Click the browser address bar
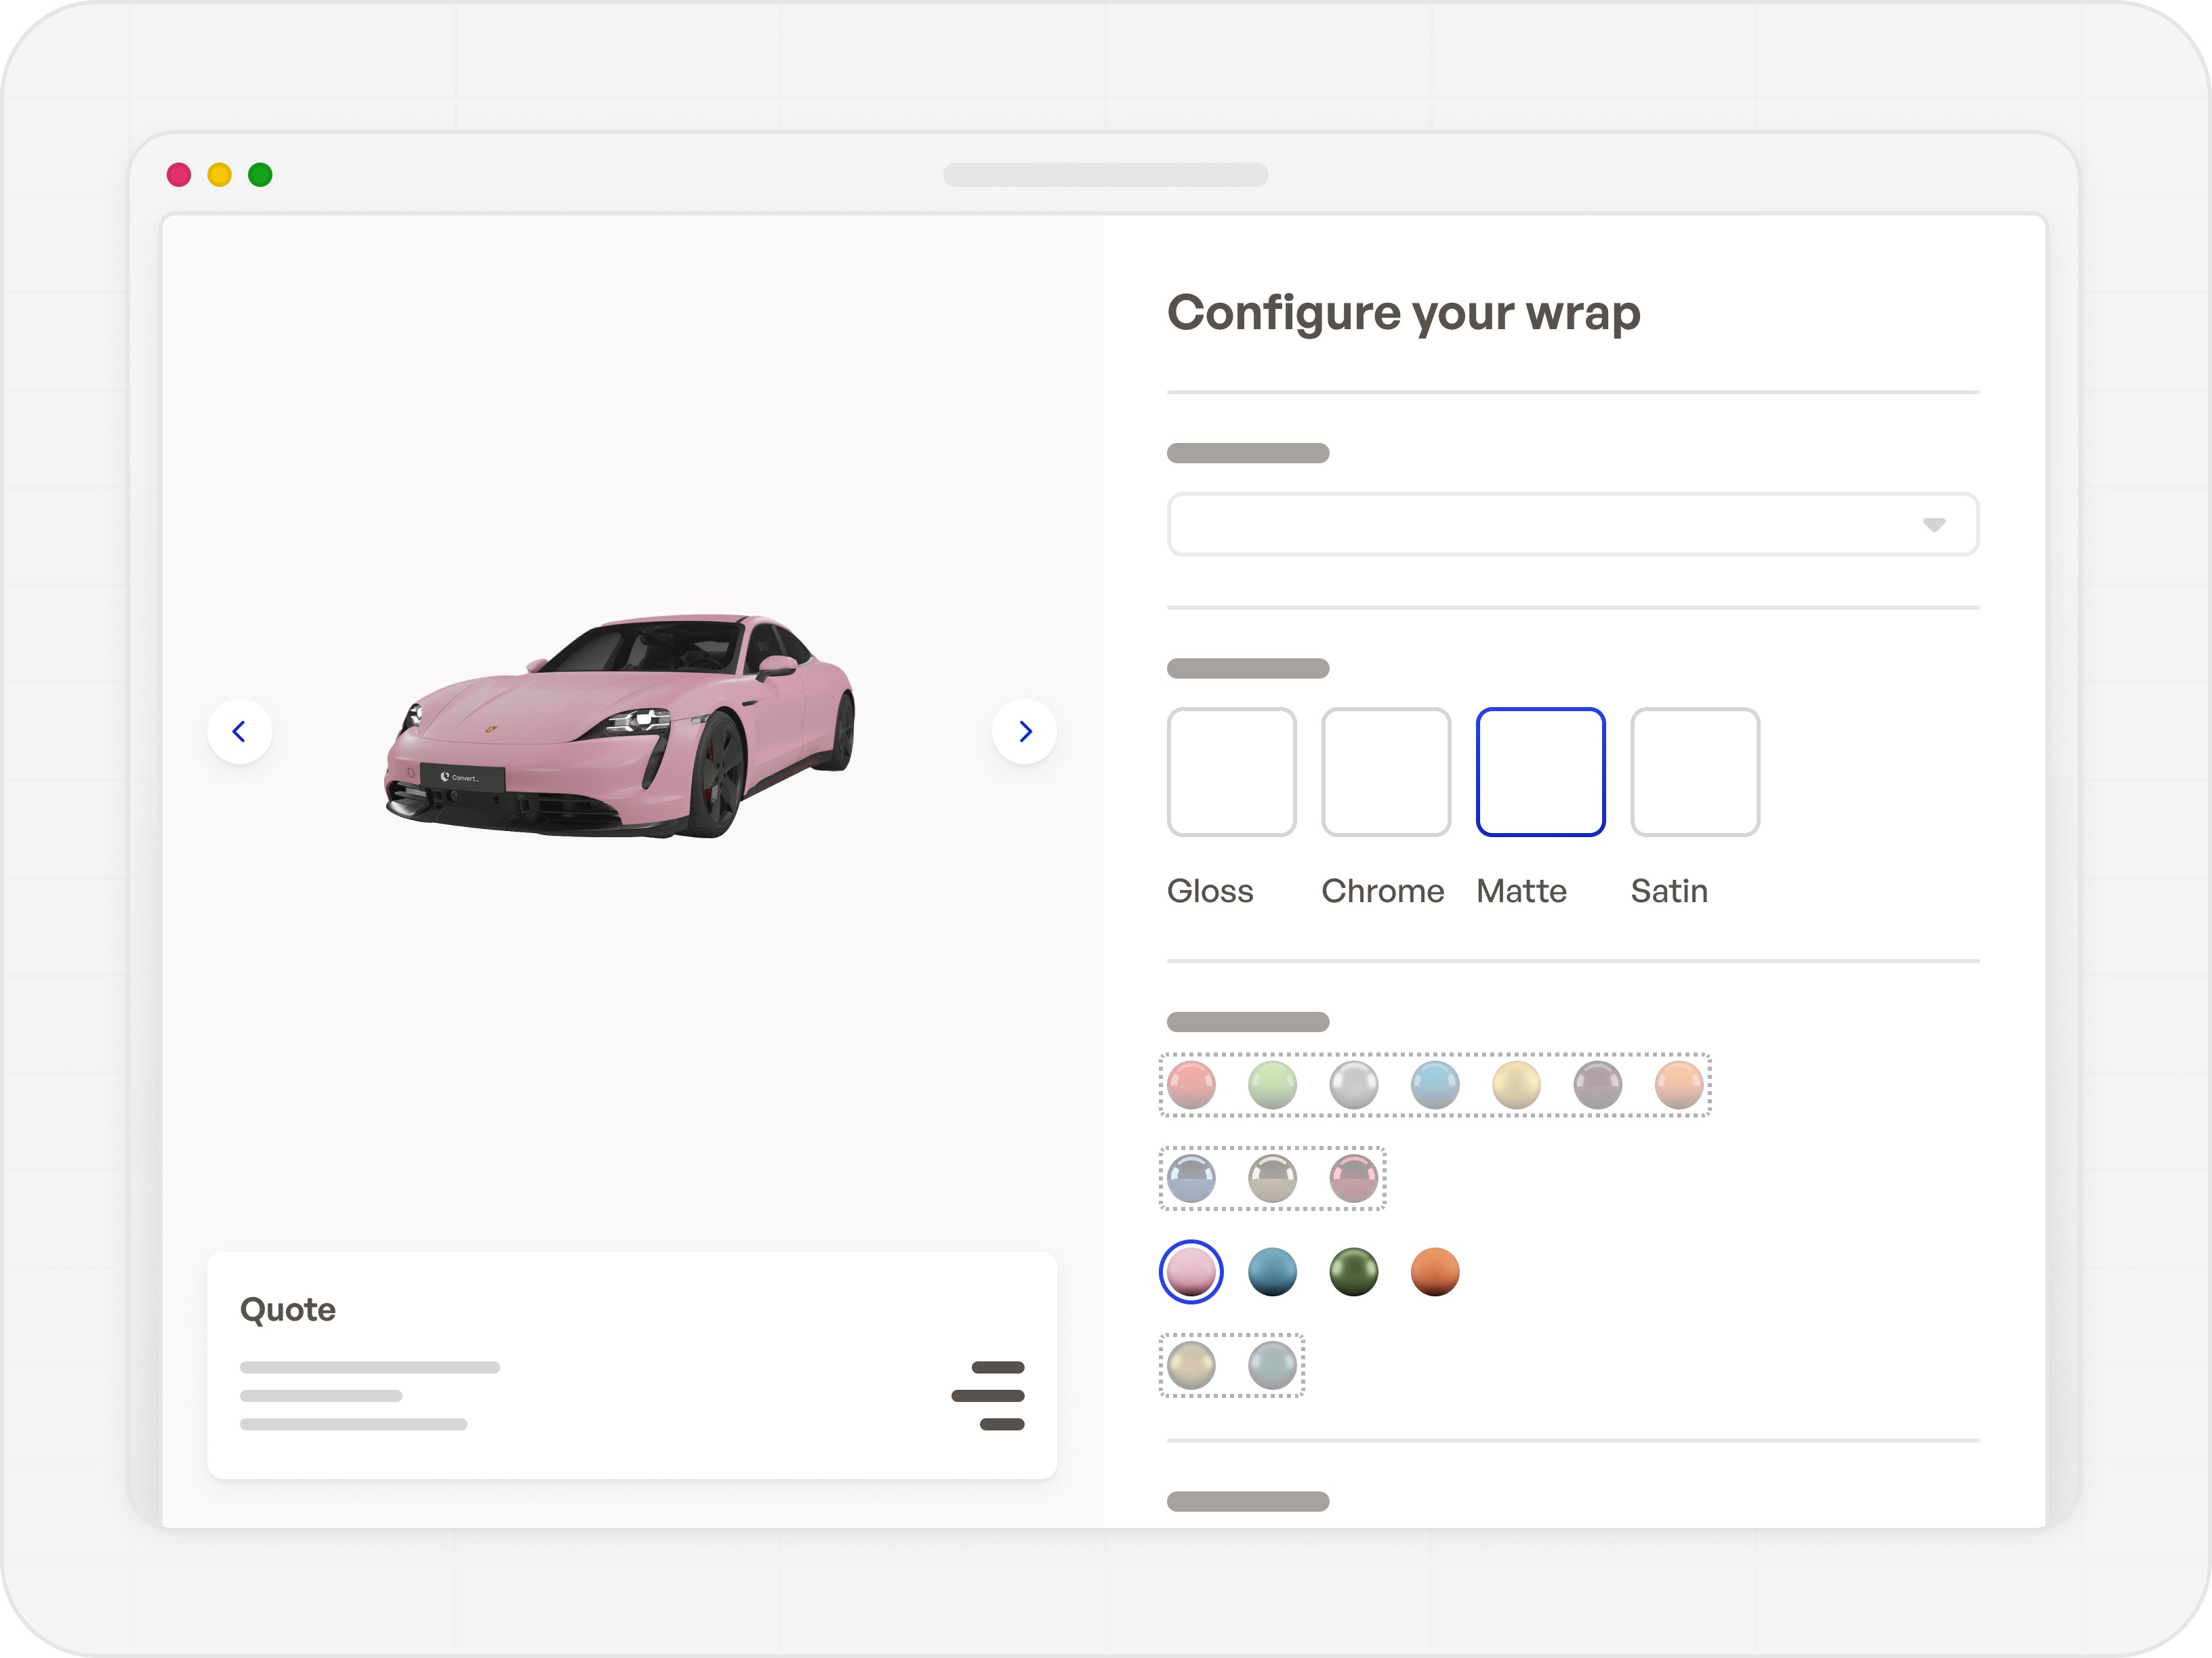 coord(1105,175)
